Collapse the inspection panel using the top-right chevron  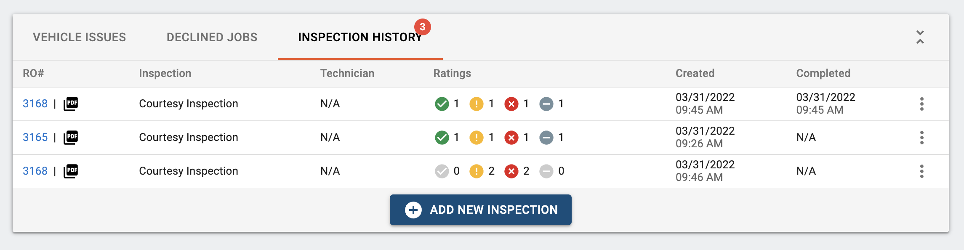[920, 37]
